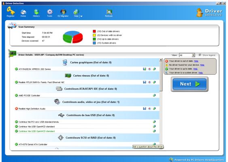The image size is (228, 162).
Task: Click the big Next button
Action: click(190, 84)
